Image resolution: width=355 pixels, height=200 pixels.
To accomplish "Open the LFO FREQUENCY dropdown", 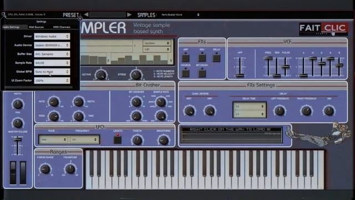I will 84,139.
